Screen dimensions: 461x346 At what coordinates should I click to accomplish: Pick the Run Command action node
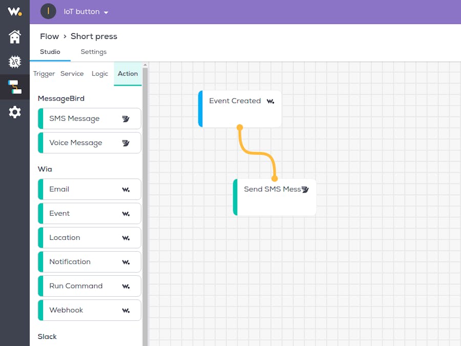(x=89, y=286)
